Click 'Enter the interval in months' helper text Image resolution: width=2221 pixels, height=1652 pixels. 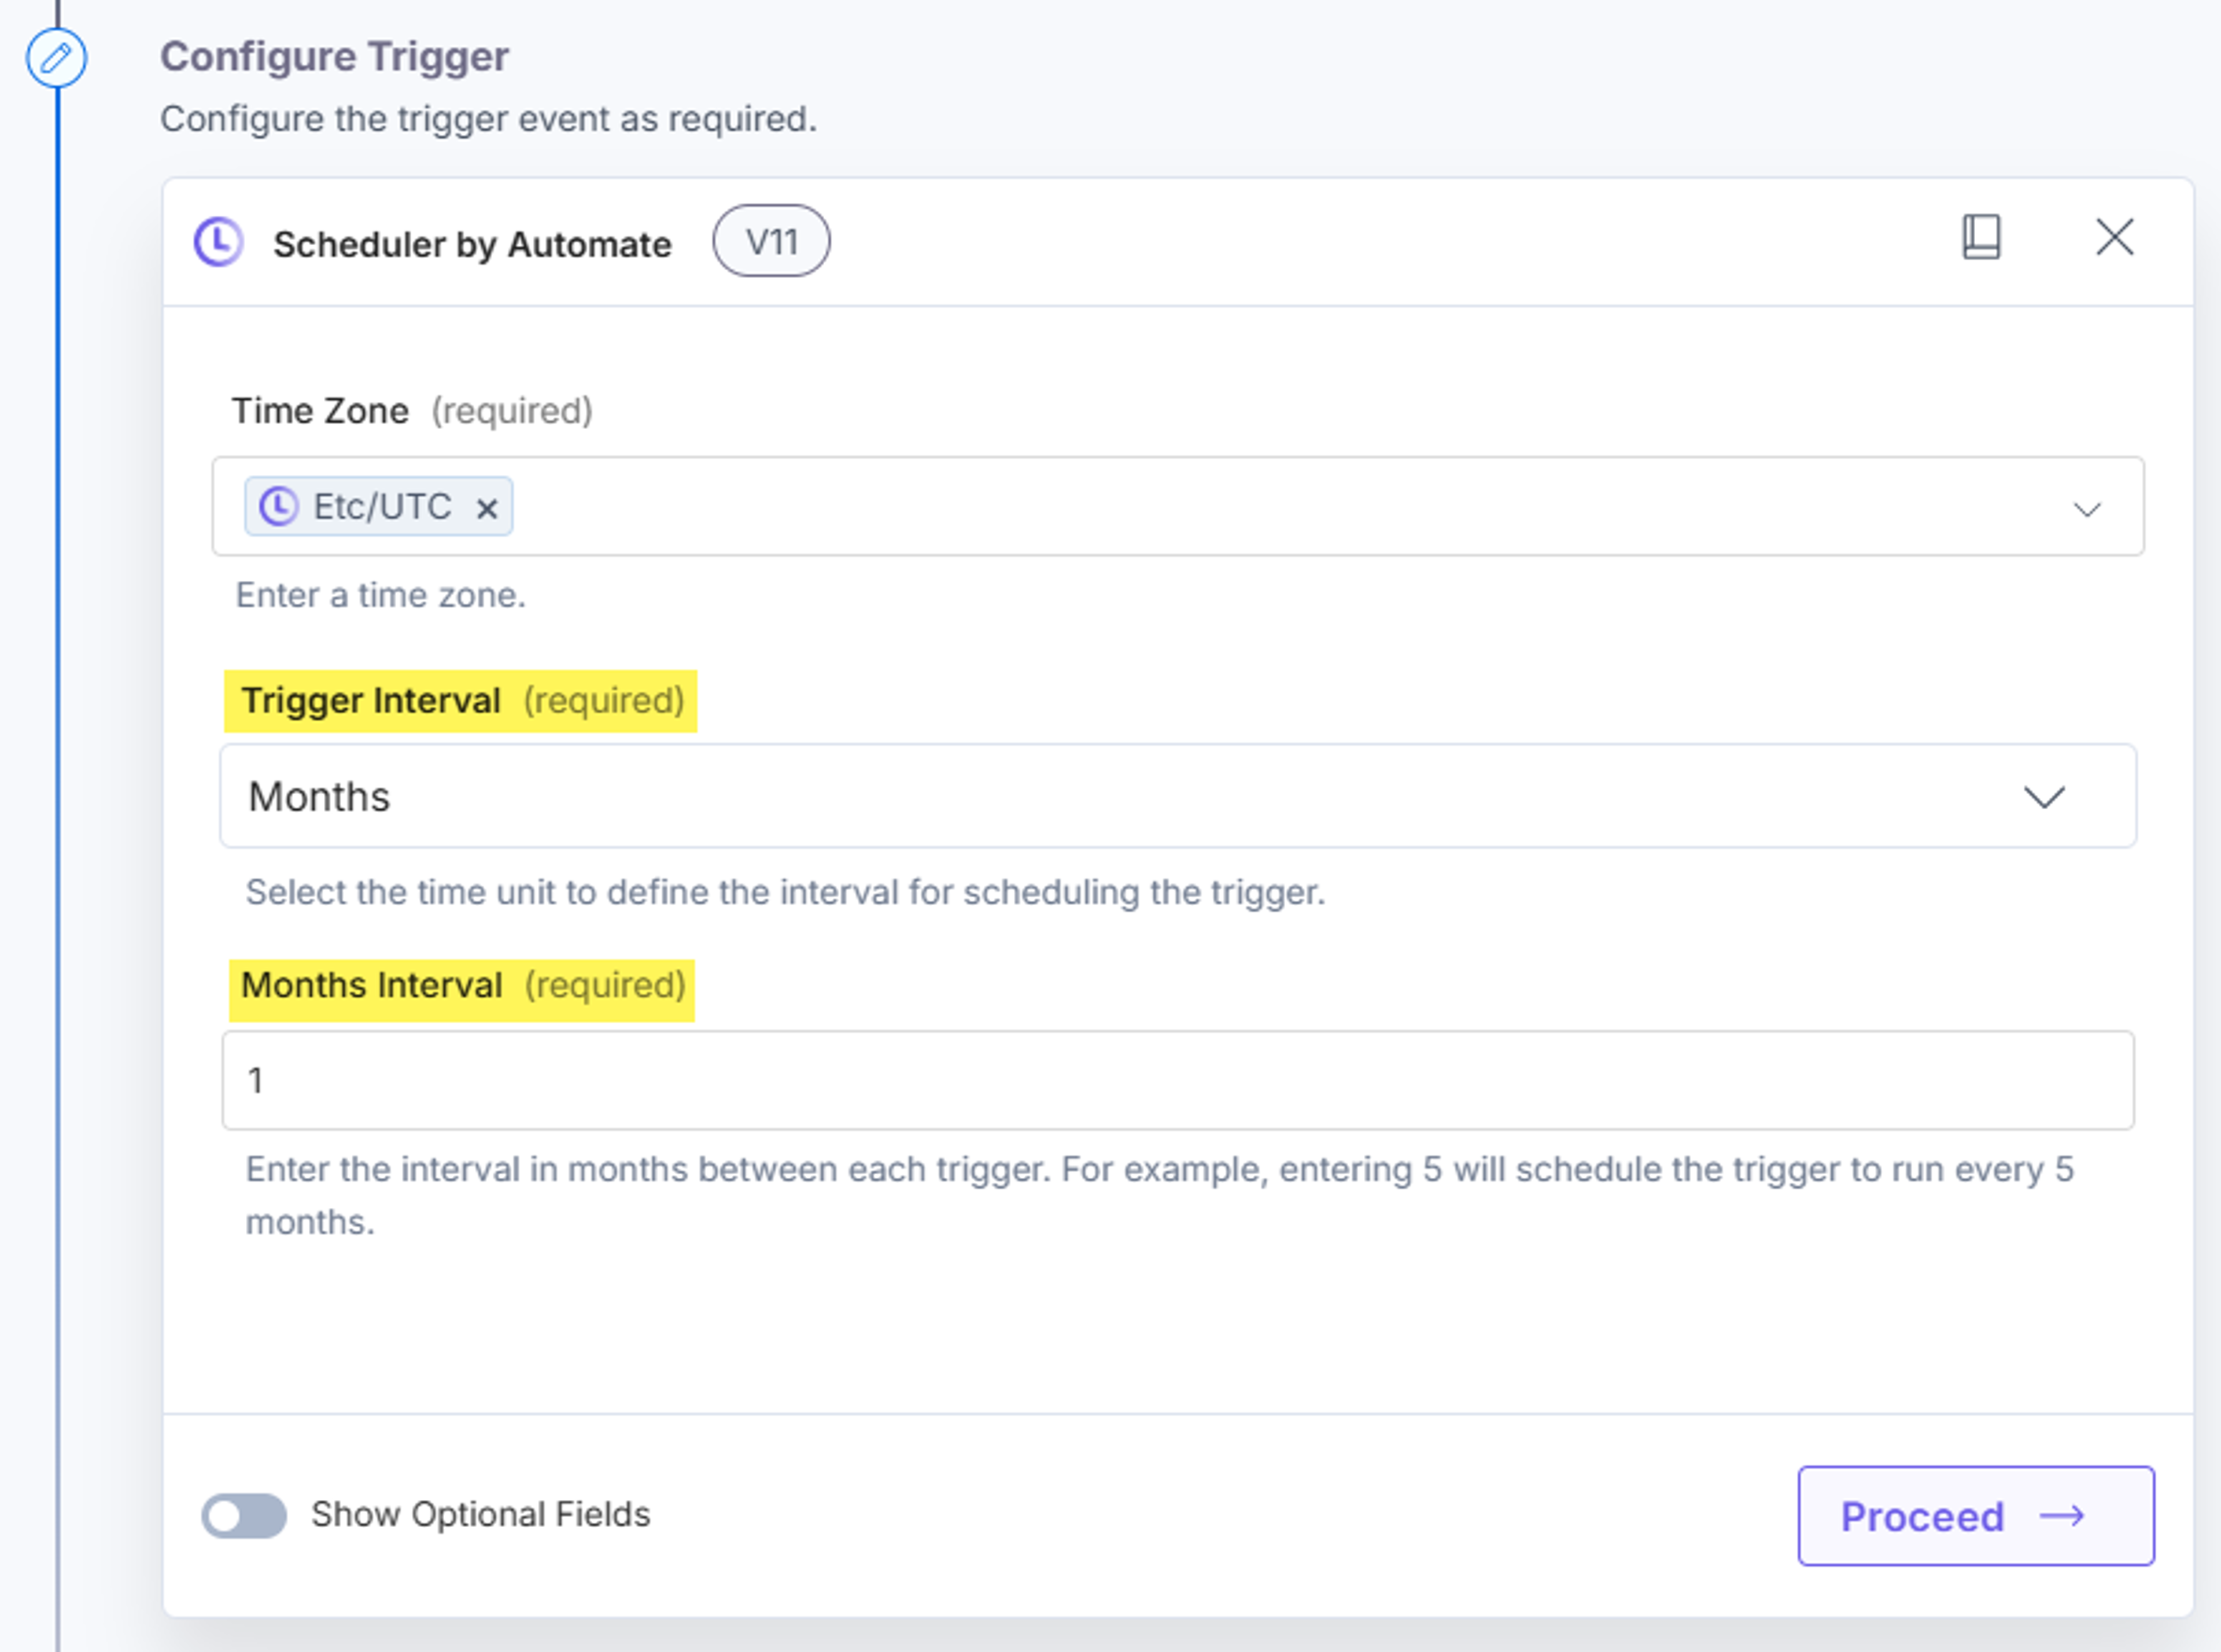pyautogui.click(x=1160, y=1195)
